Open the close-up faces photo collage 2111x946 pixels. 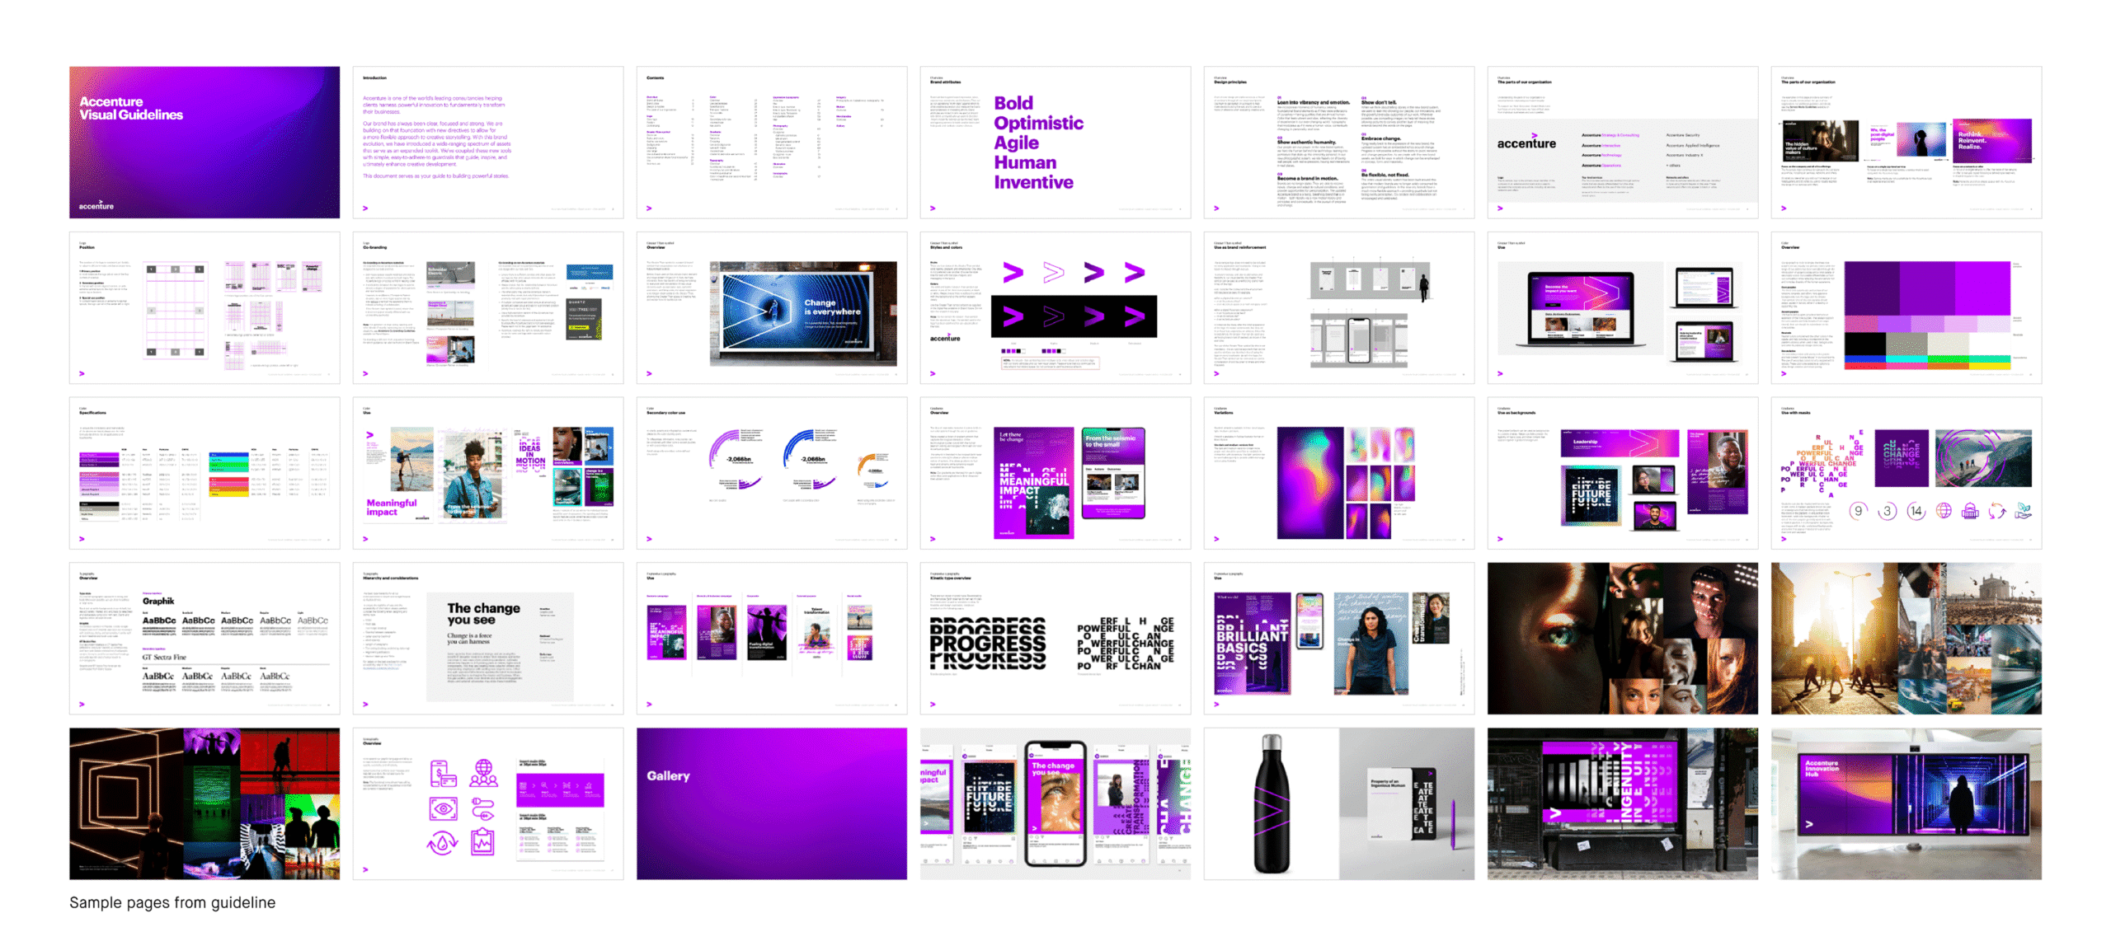tap(1622, 639)
